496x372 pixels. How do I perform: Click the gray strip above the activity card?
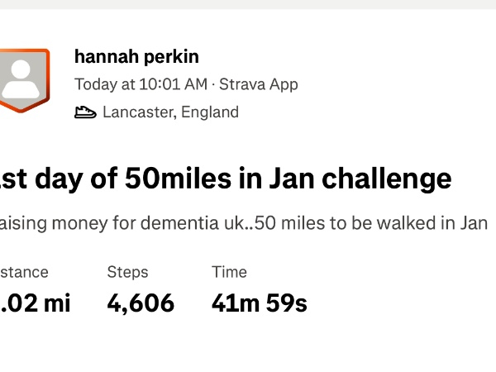click(248, 4)
